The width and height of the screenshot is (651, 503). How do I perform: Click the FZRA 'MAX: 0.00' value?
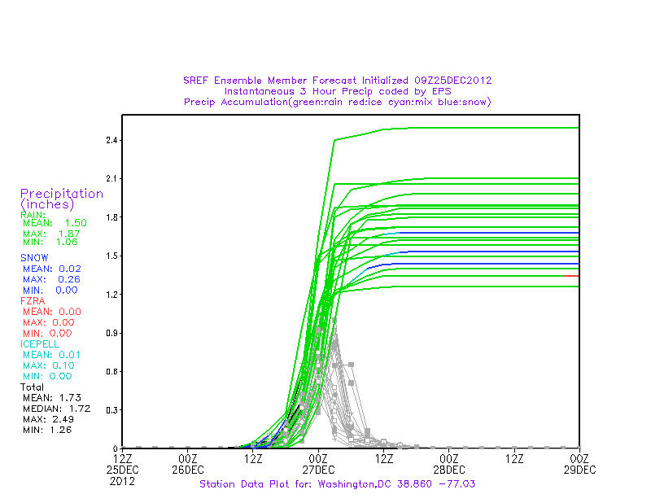click(49, 322)
